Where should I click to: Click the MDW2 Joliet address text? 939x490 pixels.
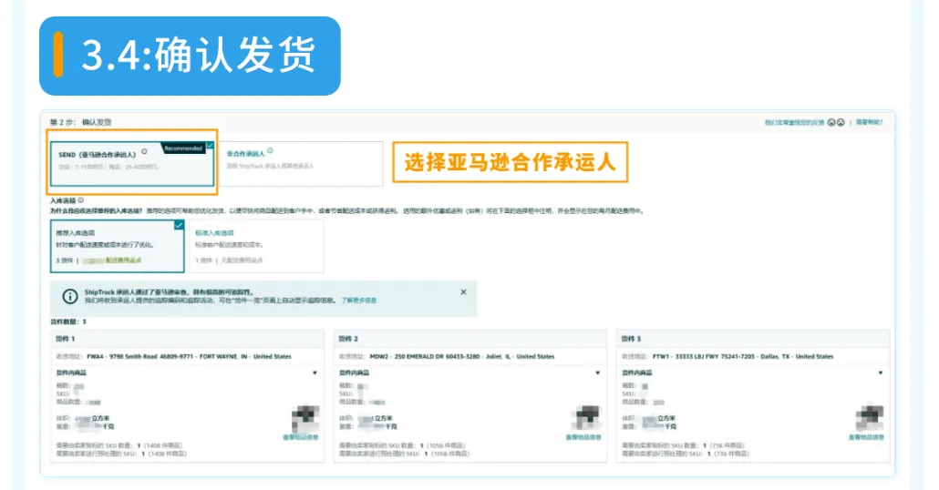click(x=461, y=357)
